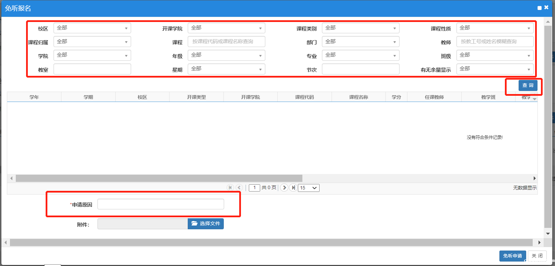Go to first page of results

(x=230, y=187)
